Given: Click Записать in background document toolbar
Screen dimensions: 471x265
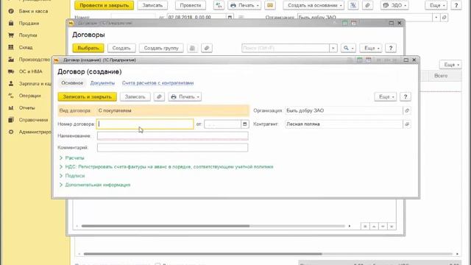Looking at the screenshot, I should [152, 5].
